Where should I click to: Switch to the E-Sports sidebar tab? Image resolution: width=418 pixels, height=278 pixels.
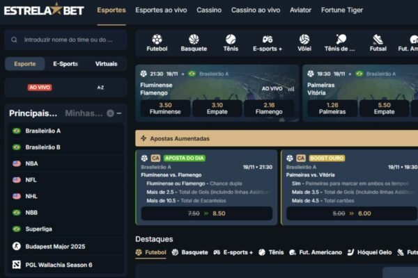click(65, 64)
